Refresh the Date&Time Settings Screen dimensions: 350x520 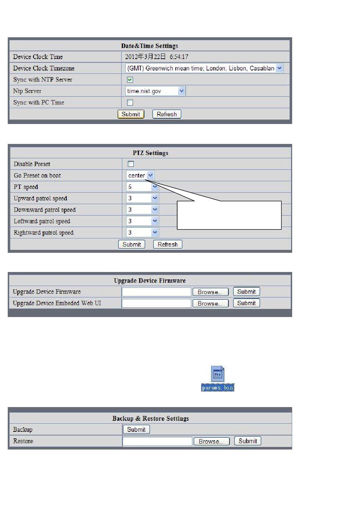click(167, 114)
